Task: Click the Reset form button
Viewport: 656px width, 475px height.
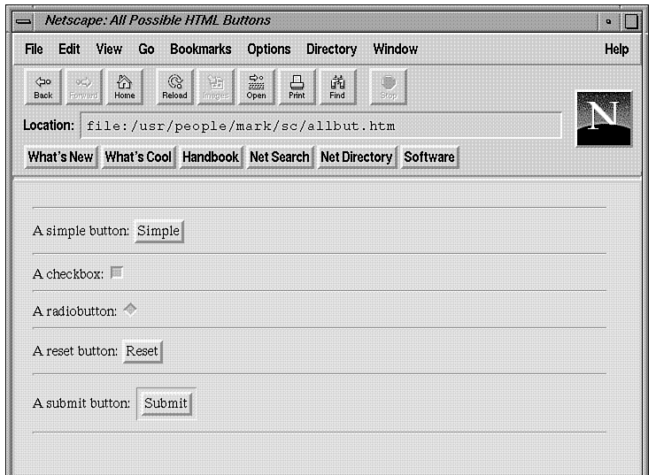Action: [142, 351]
